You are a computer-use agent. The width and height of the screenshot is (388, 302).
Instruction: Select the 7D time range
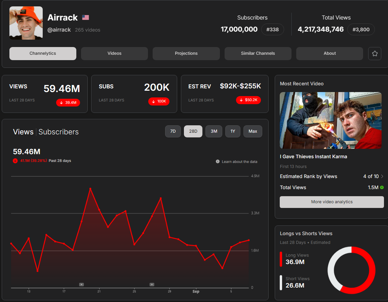point(173,131)
